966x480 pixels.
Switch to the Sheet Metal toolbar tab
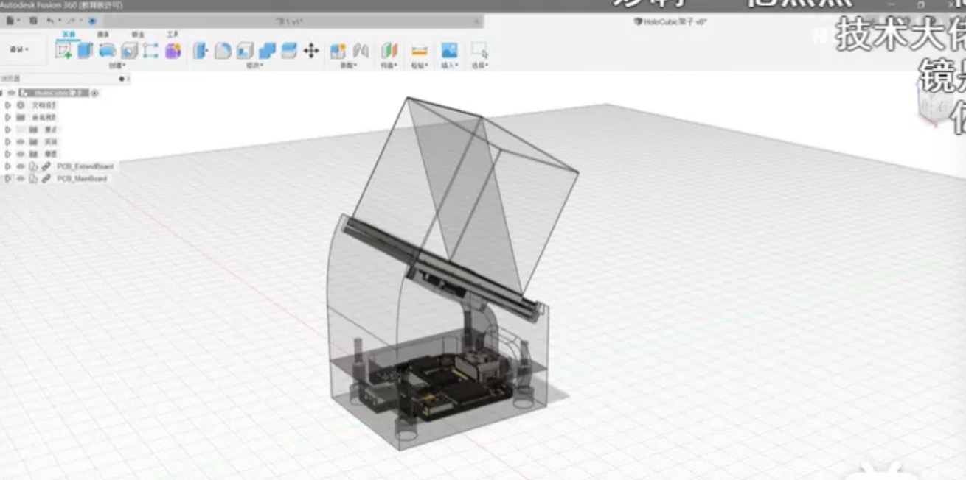(138, 35)
